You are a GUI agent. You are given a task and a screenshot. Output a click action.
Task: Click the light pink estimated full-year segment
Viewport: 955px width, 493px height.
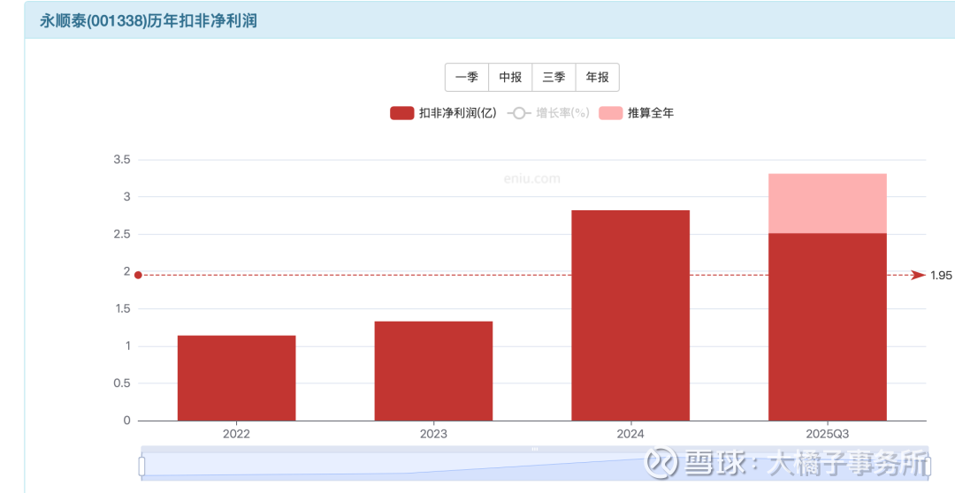(827, 203)
